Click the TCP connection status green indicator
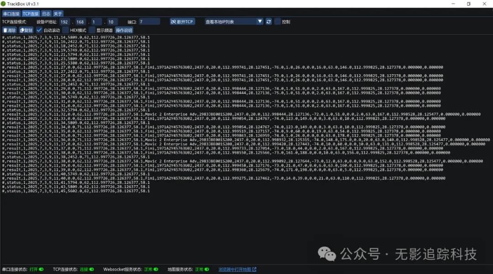Image resolution: width=493 pixels, height=274 pixels. [x=91, y=269]
